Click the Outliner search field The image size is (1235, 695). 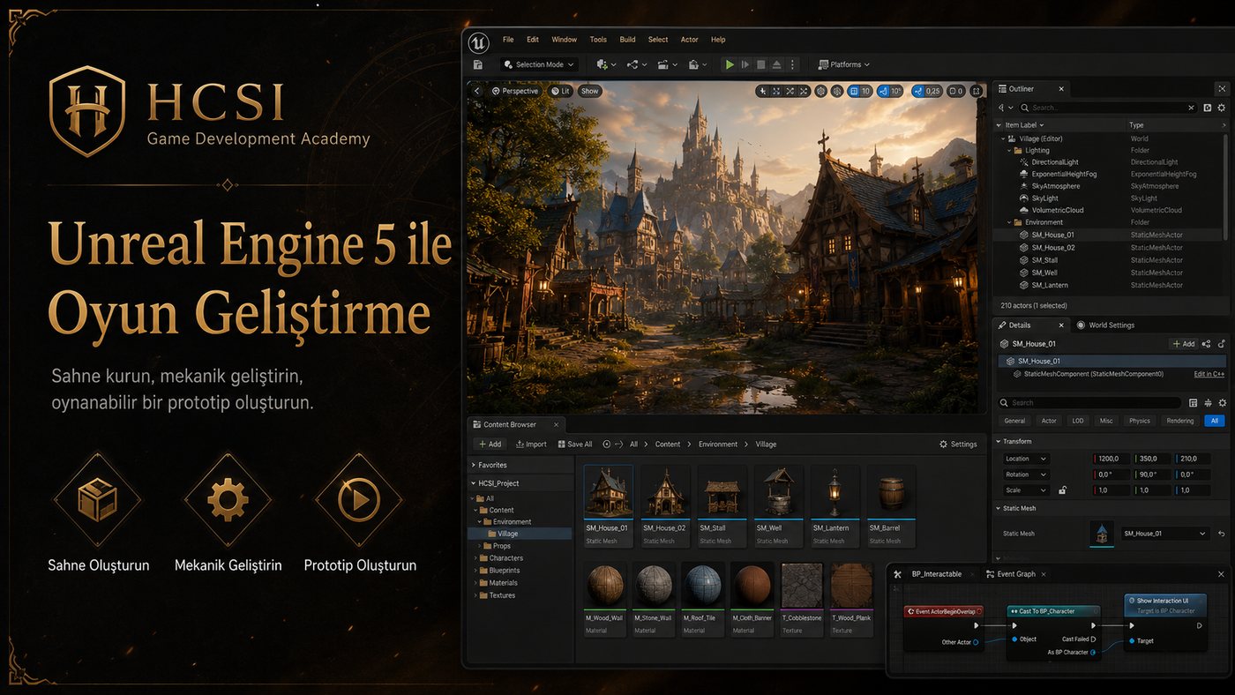pyautogui.click(x=1110, y=108)
